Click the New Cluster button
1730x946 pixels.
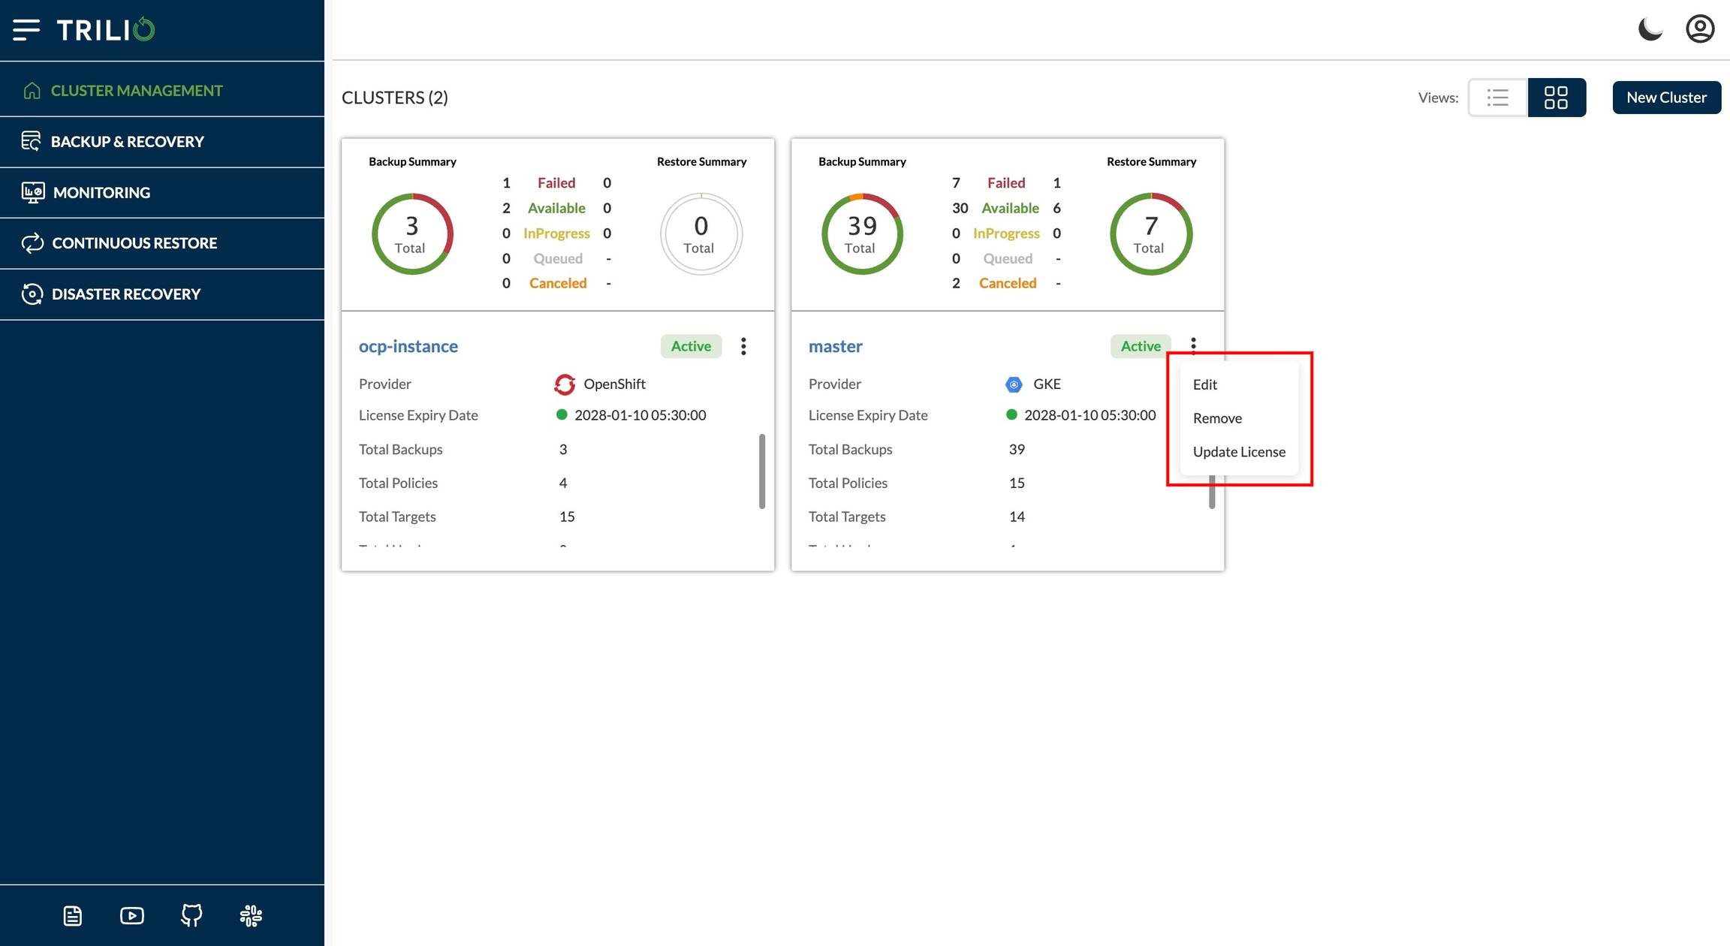(x=1666, y=98)
